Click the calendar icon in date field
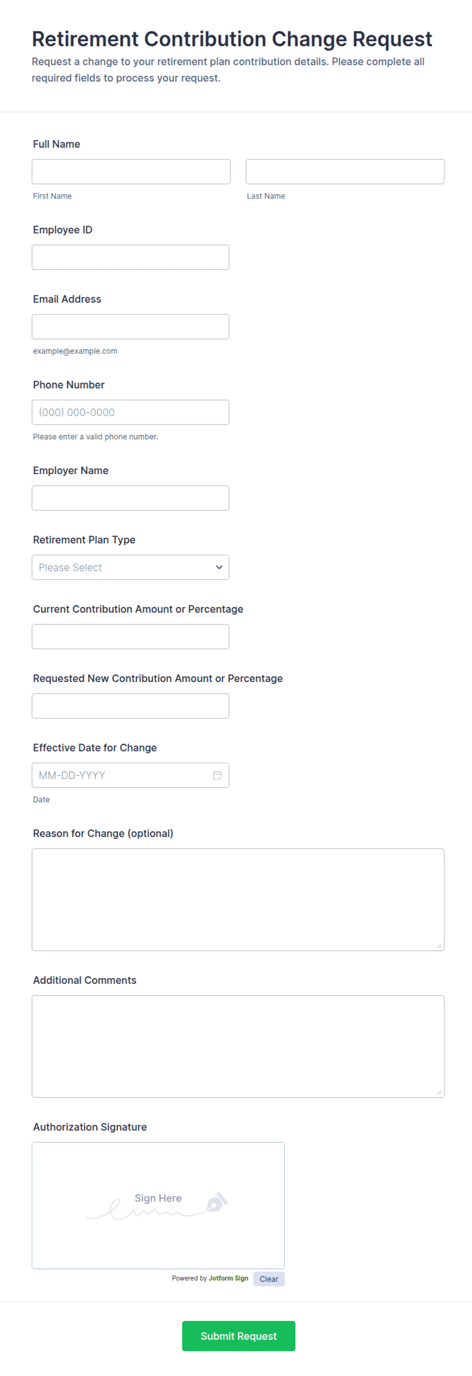The width and height of the screenshot is (472, 1376). 217,775
